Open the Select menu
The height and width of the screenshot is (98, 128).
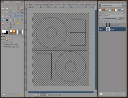click(x=36, y=5)
